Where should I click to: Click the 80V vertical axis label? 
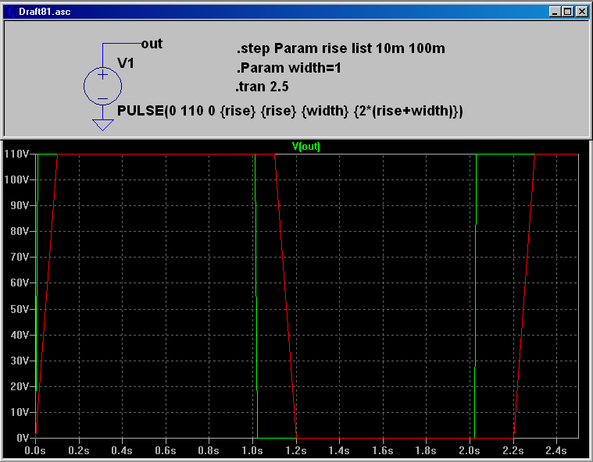point(20,231)
